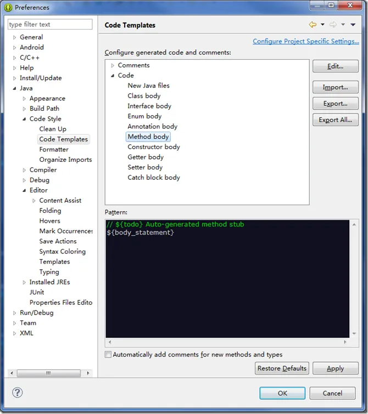This screenshot has height=414, width=368.
Task: Click the type filter text field
Action: tap(50, 24)
